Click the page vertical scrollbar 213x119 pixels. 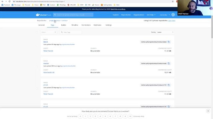click(x=212, y=27)
